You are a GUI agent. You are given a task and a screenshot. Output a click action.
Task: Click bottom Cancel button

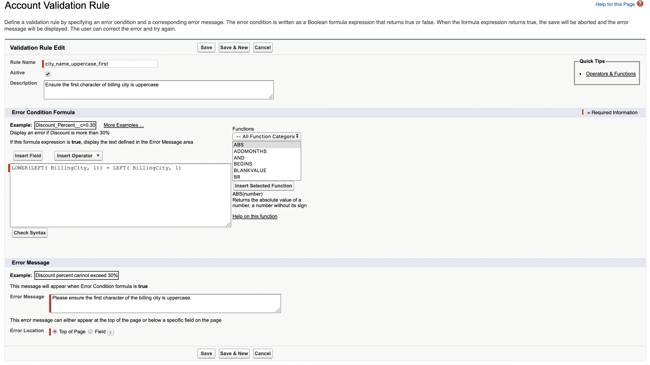point(262,354)
